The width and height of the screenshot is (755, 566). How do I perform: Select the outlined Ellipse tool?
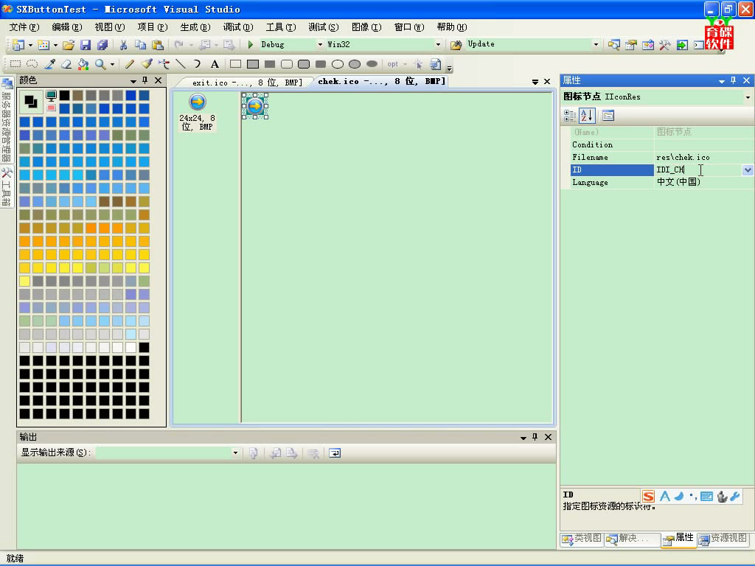338,64
